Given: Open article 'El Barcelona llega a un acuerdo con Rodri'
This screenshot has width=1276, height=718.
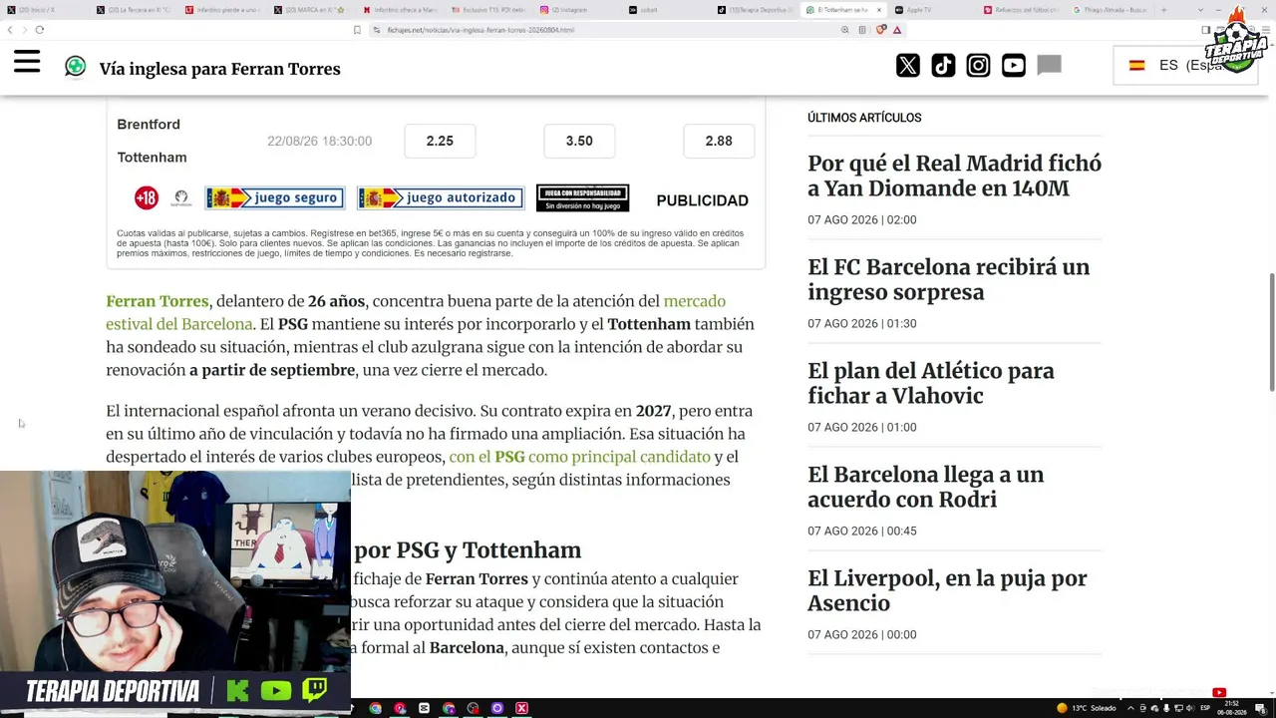Looking at the screenshot, I should pyautogui.click(x=925, y=487).
